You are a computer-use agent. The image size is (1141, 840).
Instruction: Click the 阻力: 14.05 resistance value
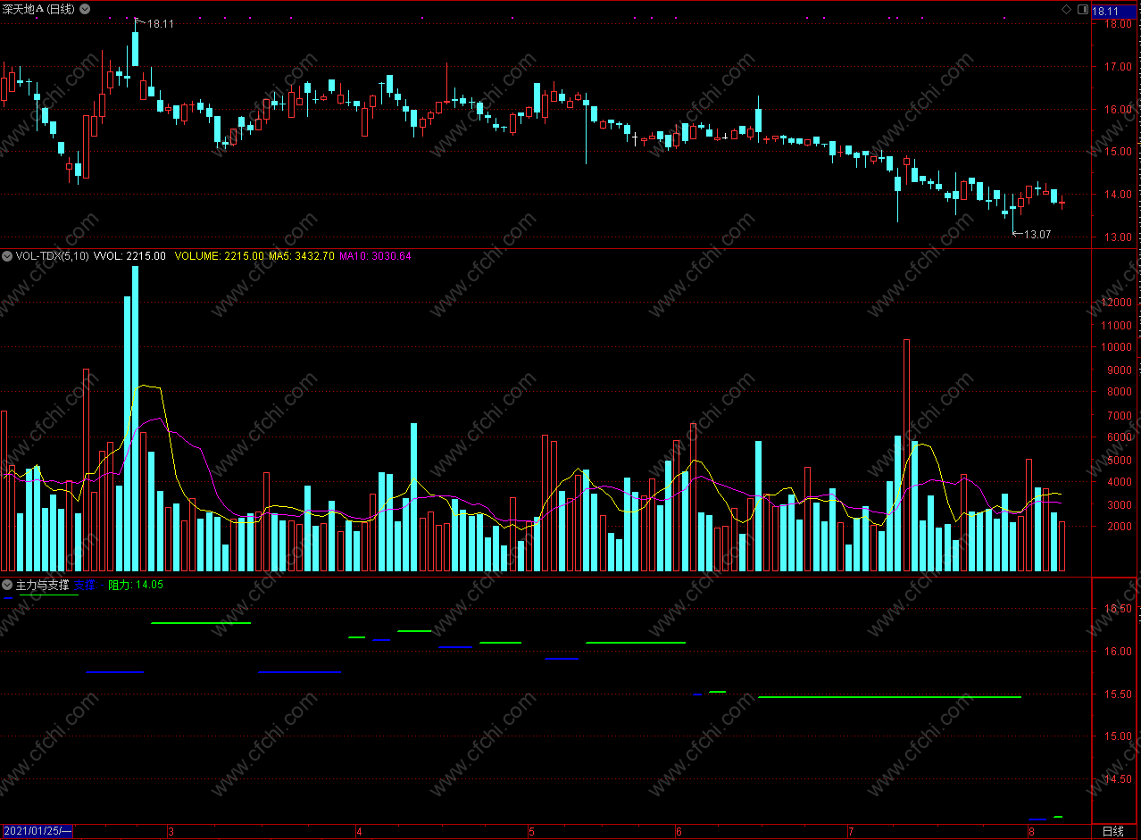click(x=136, y=585)
